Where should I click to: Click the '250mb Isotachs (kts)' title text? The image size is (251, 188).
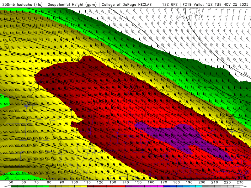pyautogui.click(x=22, y=4)
